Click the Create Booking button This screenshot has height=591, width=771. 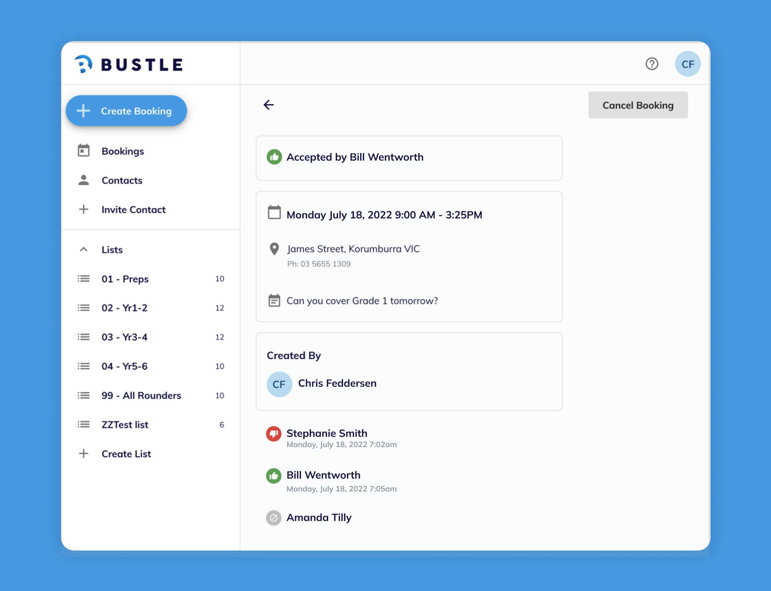click(x=126, y=110)
